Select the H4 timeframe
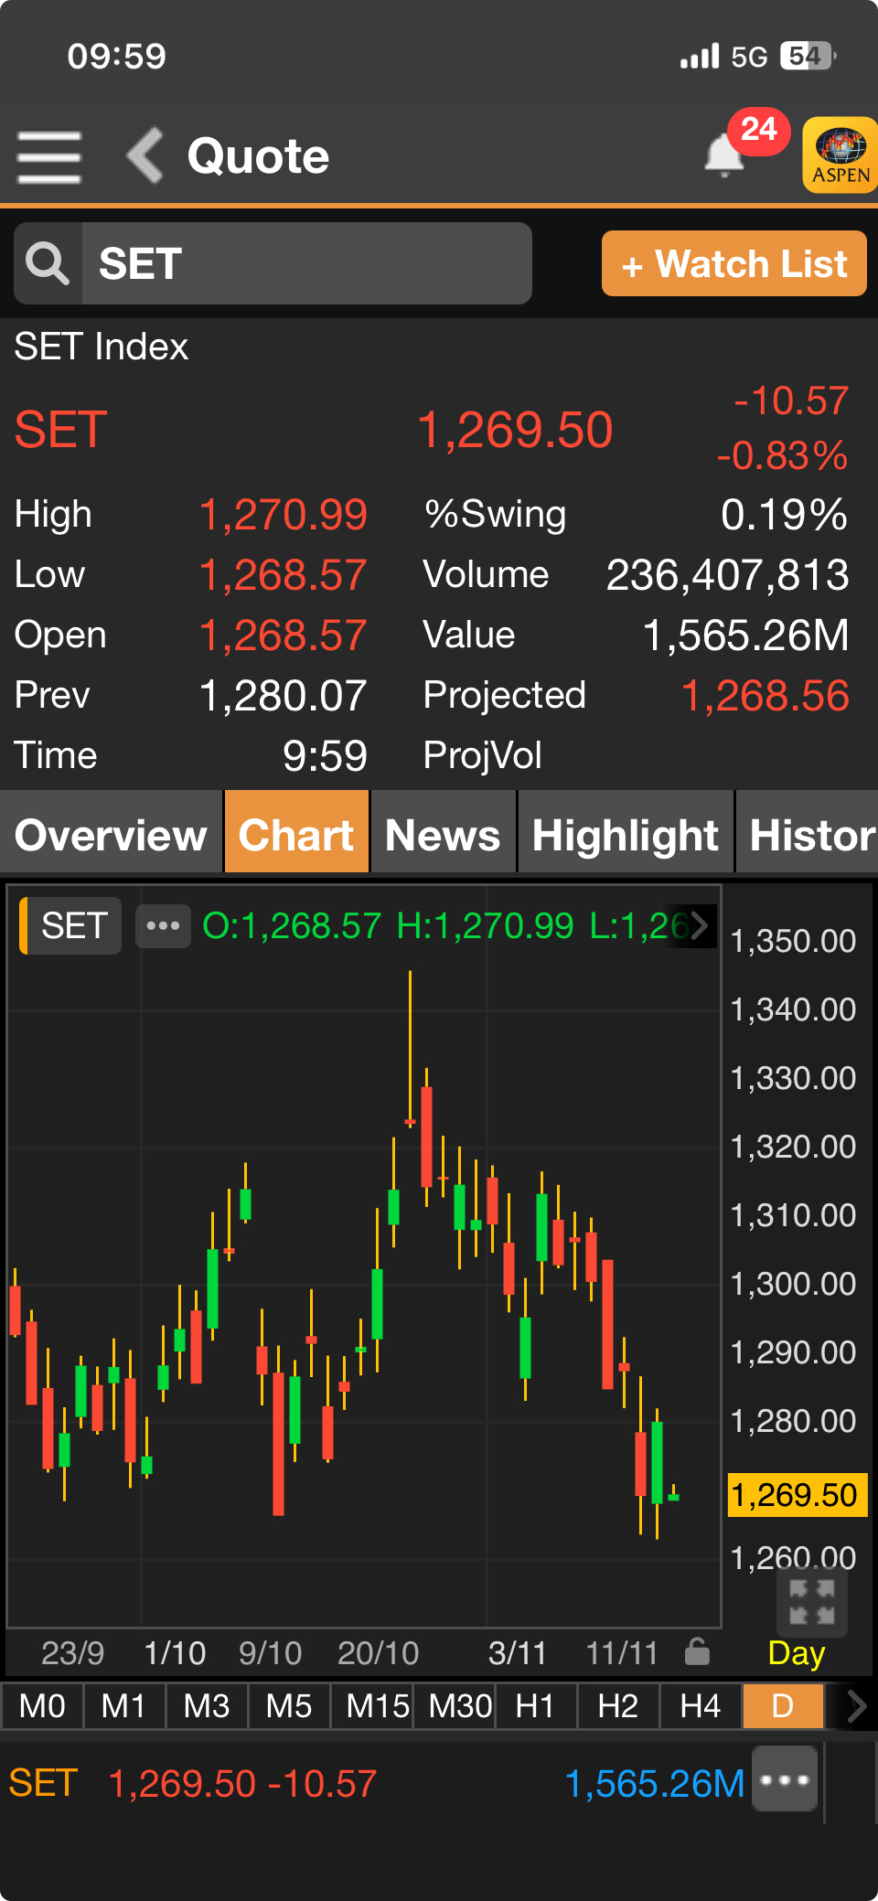 [700, 1706]
